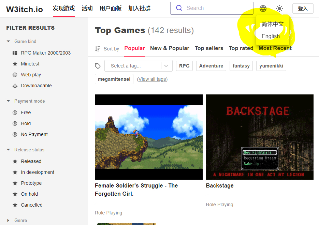Choose English from the language menu
The width and height of the screenshot is (319, 225).
pos(271,36)
